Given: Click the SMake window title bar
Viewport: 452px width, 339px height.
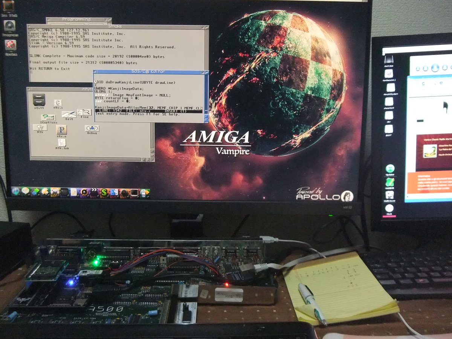Looking at the screenshot, I should point(118,26).
